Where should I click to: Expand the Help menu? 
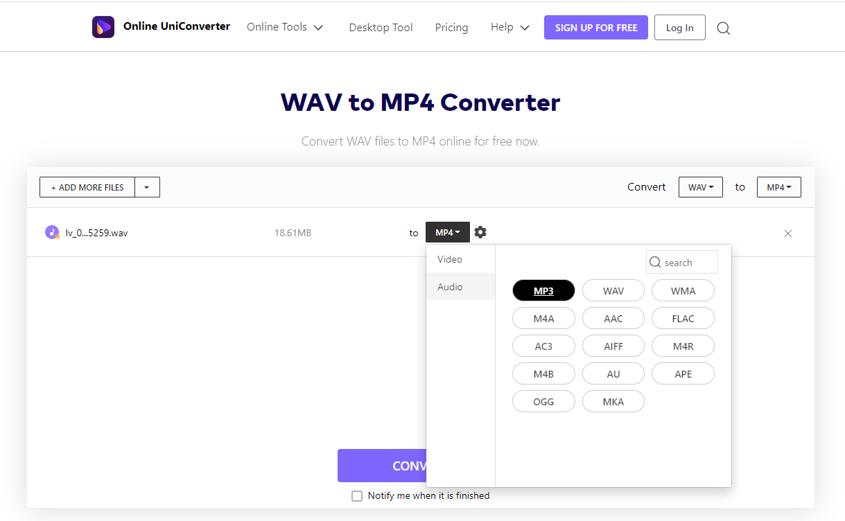(510, 27)
